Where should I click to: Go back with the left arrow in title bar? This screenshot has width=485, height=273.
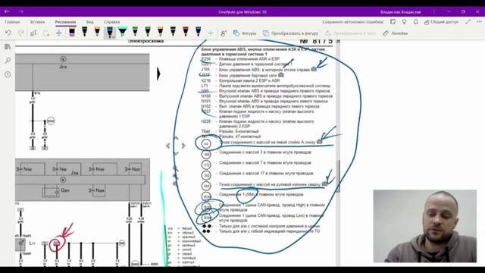click(7, 11)
